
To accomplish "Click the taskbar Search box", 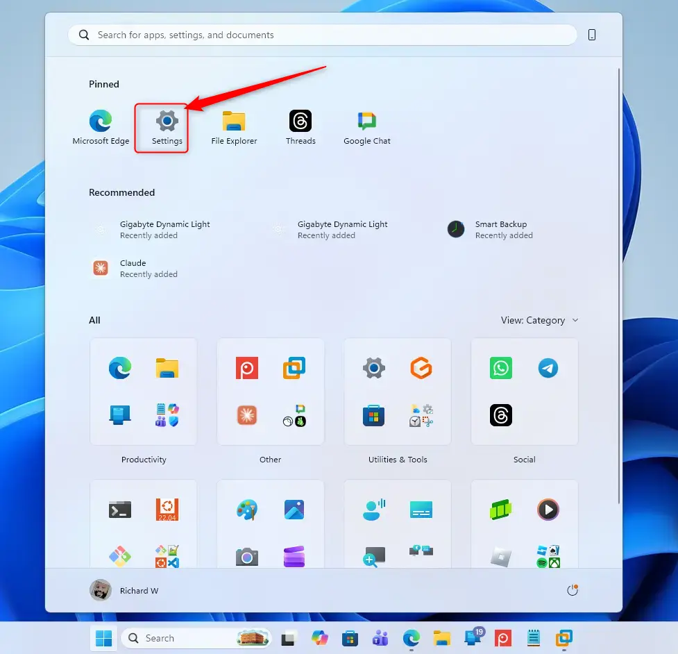I will point(196,639).
